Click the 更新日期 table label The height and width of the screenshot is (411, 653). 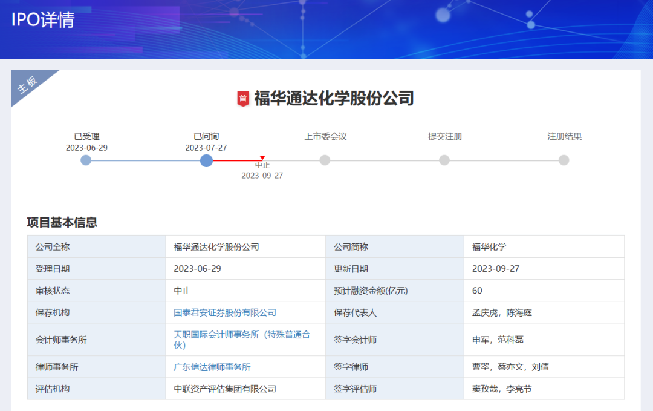(351, 269)
